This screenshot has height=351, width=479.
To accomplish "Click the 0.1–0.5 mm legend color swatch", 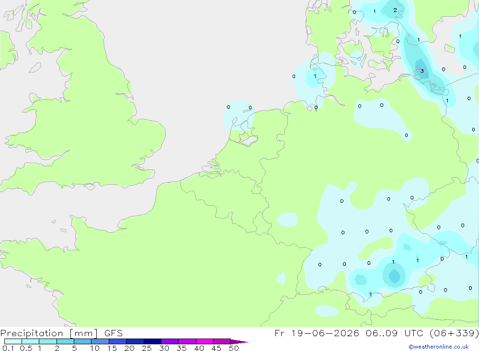I will [13, 341].
